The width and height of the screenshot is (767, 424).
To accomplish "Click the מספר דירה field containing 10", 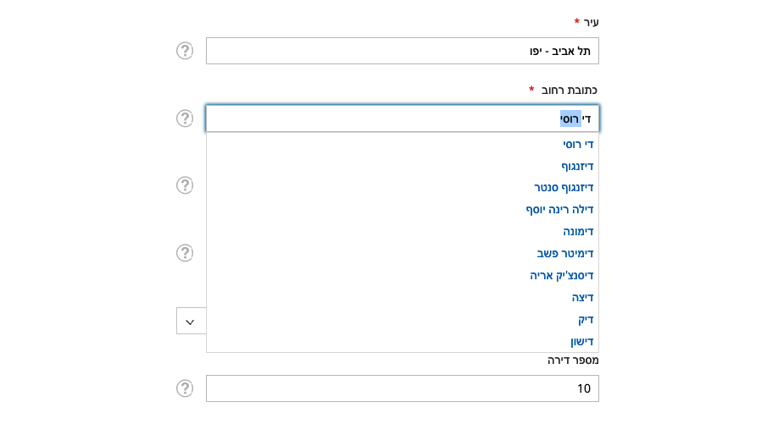I will click(x=402, y=388).
